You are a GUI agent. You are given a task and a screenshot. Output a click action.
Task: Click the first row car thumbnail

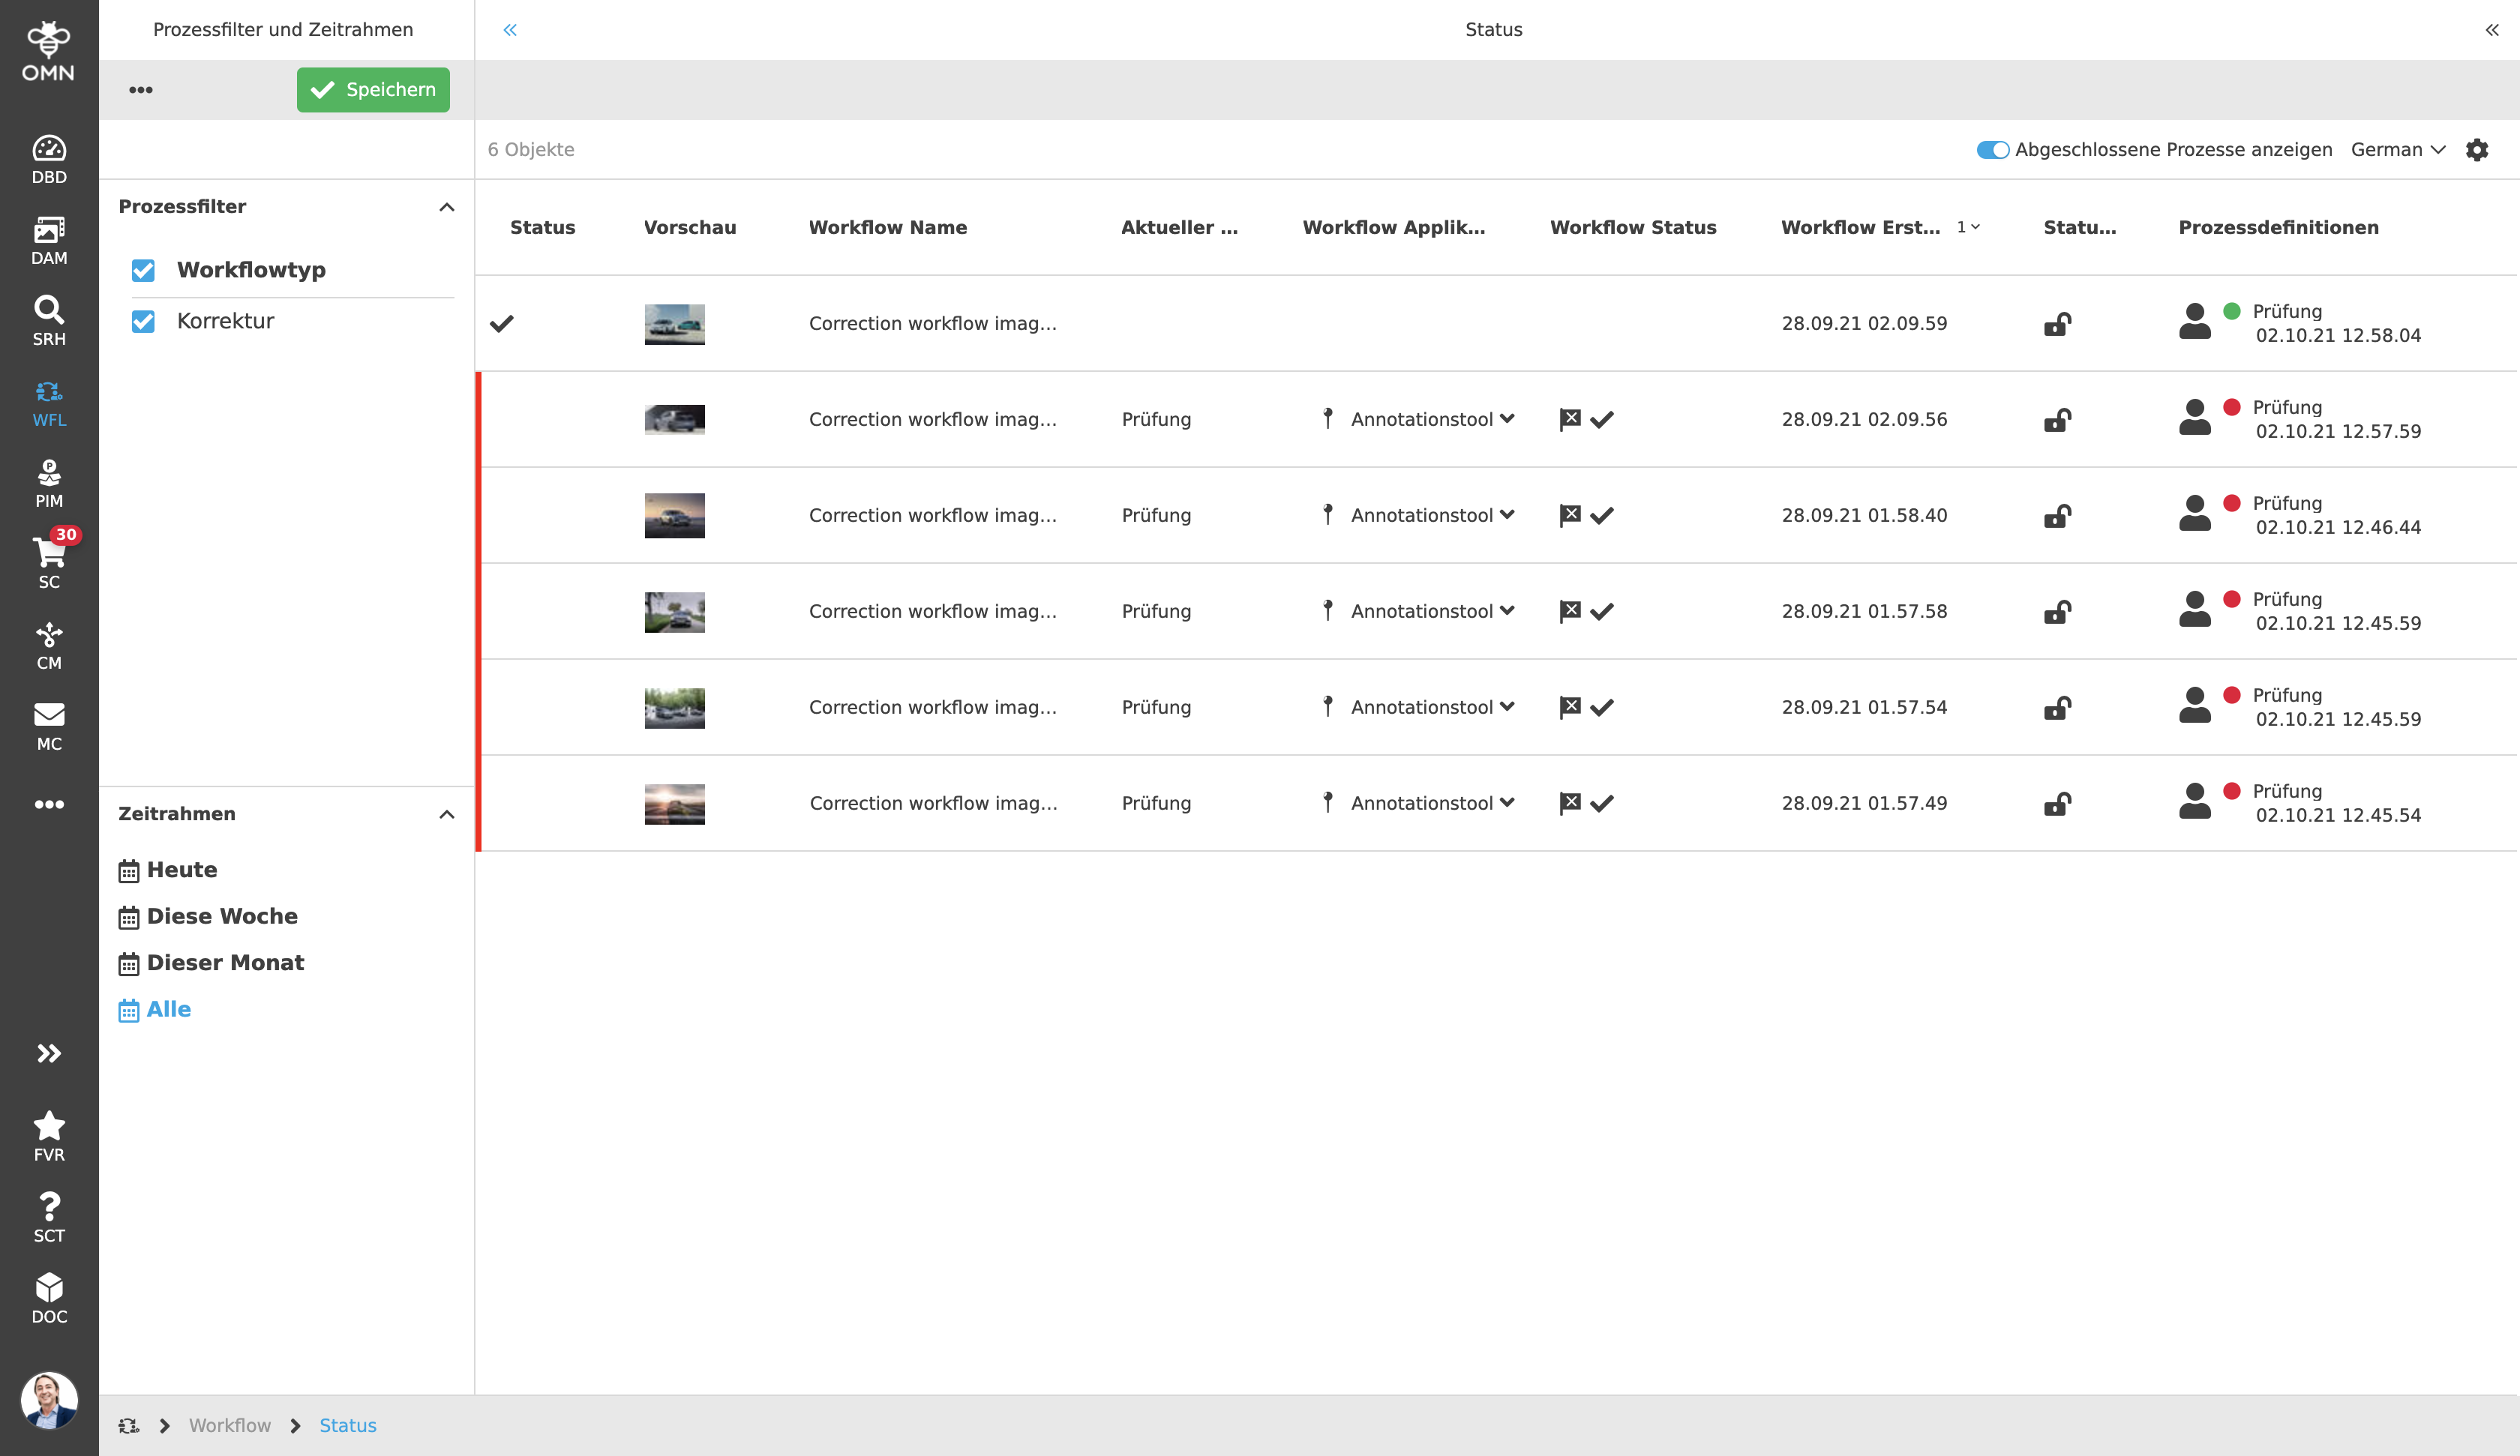coord(674,324)
